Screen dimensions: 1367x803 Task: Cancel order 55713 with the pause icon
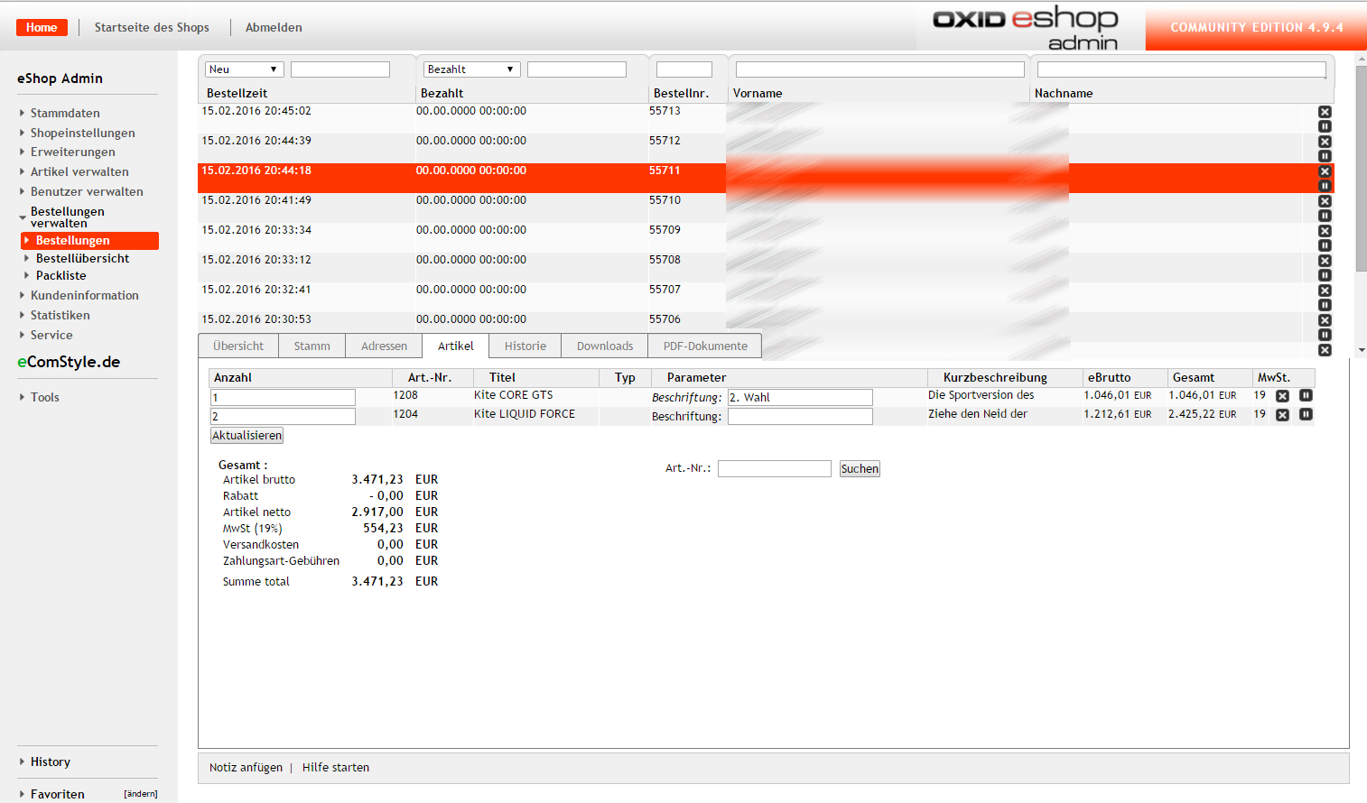click(1325, 126)
